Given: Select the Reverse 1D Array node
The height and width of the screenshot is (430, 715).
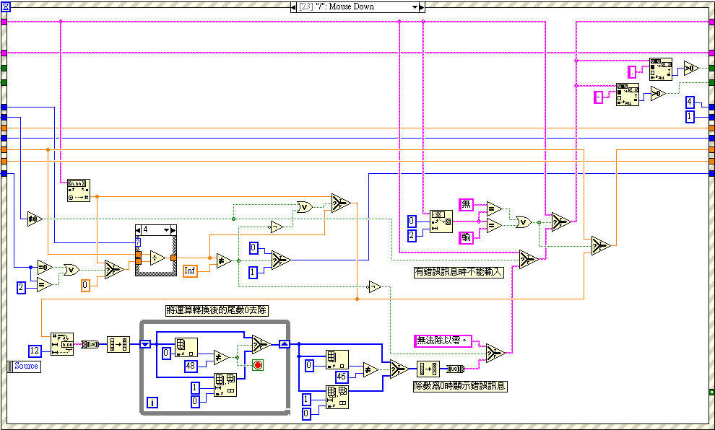Looking at the screenshot, I should (118, 344).
